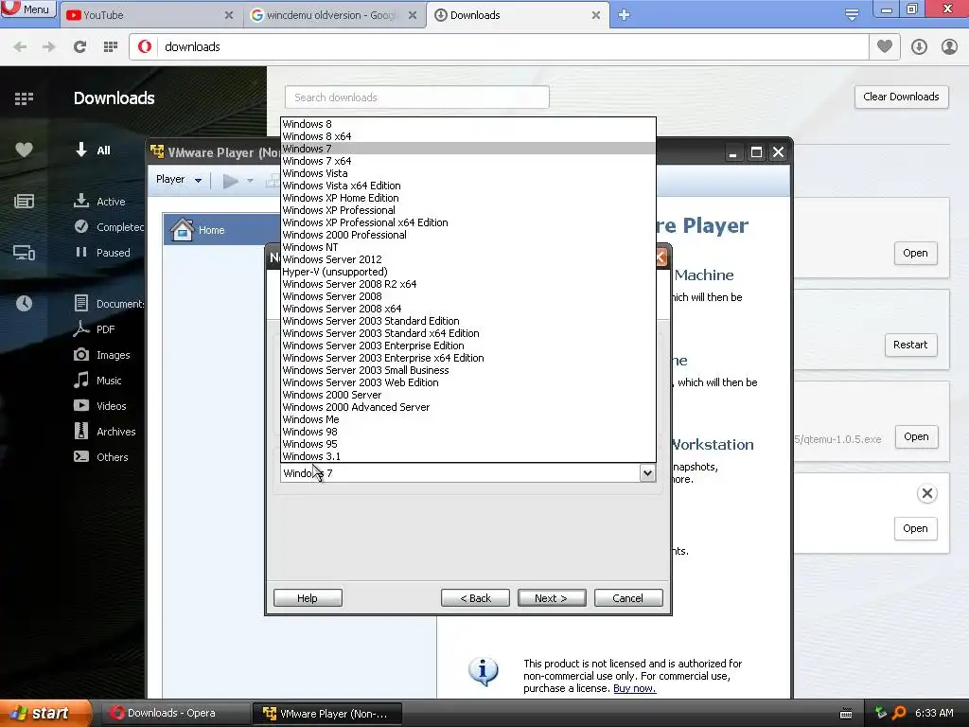The height and width of the screenshot is (727, 969).
Task: Select Windows 2000 Professional entry
Action: (x=467, y=235)
